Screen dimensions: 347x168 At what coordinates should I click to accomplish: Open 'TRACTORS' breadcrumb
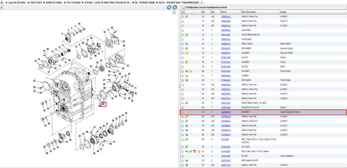36,3
